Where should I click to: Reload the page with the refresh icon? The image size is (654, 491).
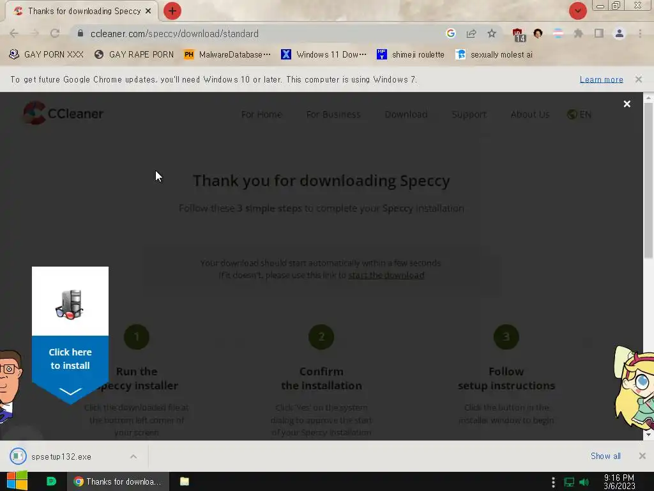tap(55, 33)
